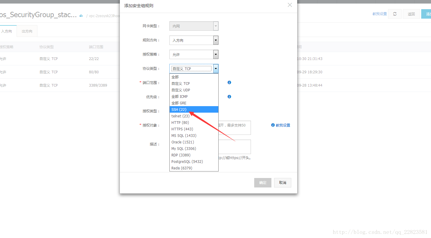Select 全部 ICMP option
431x238 pixels.
[194, 96]
